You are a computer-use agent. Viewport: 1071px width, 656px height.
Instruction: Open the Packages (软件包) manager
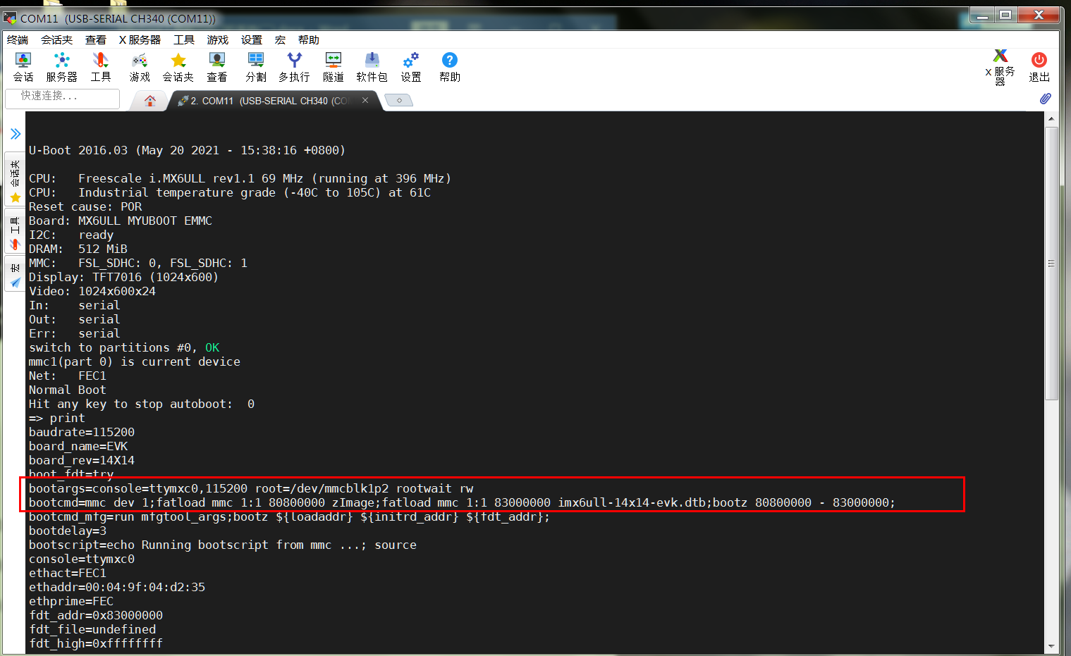pos(372,67)
